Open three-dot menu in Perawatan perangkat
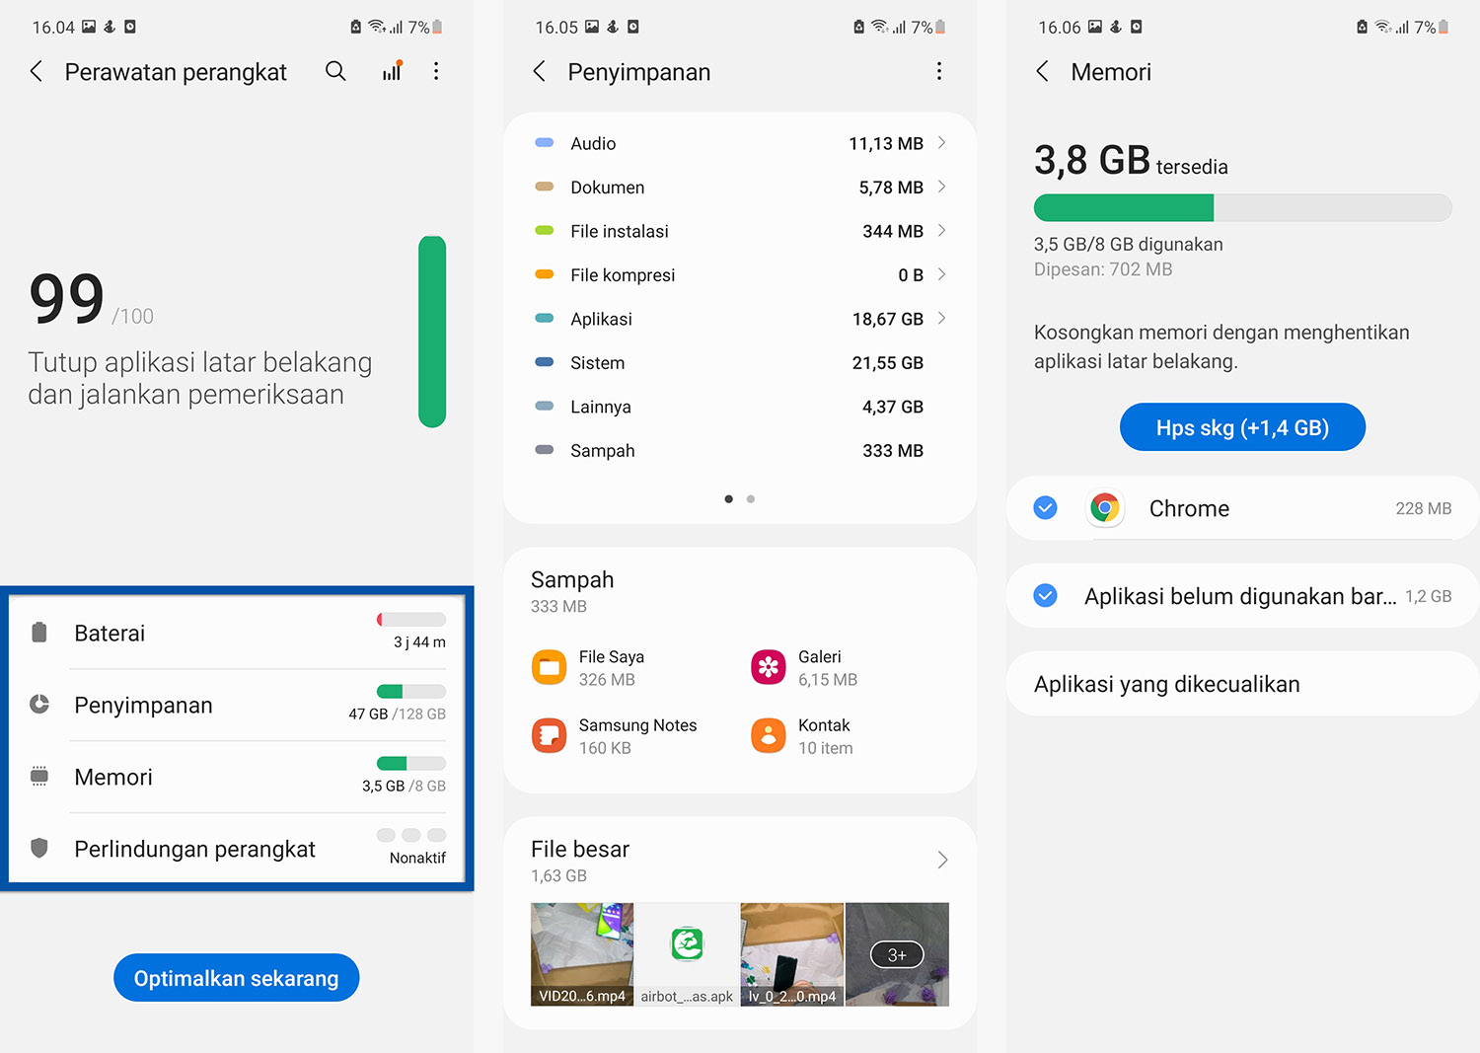This screenshot has width=1480, height=1053. 436,71
